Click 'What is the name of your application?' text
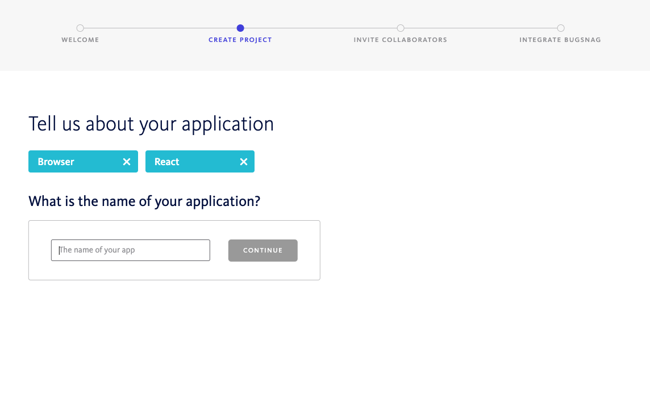Image resolution: width=650 pixels, height=408 pixels. (144, 201)
